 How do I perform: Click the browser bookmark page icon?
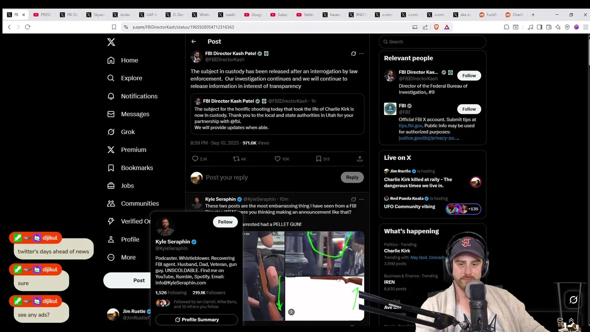[114, 27]
